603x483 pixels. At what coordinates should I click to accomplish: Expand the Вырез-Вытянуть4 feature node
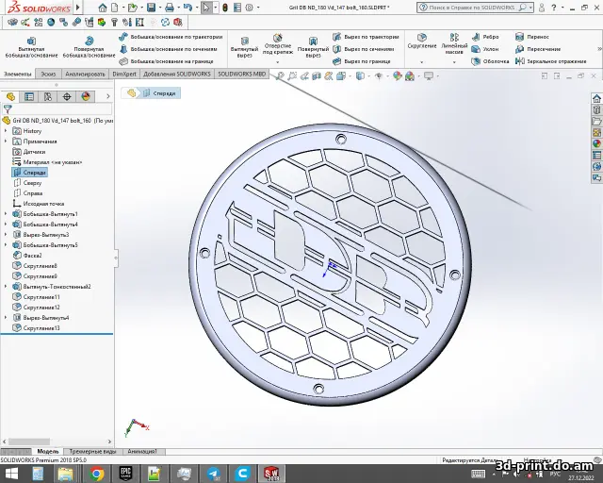pos(6,318)
